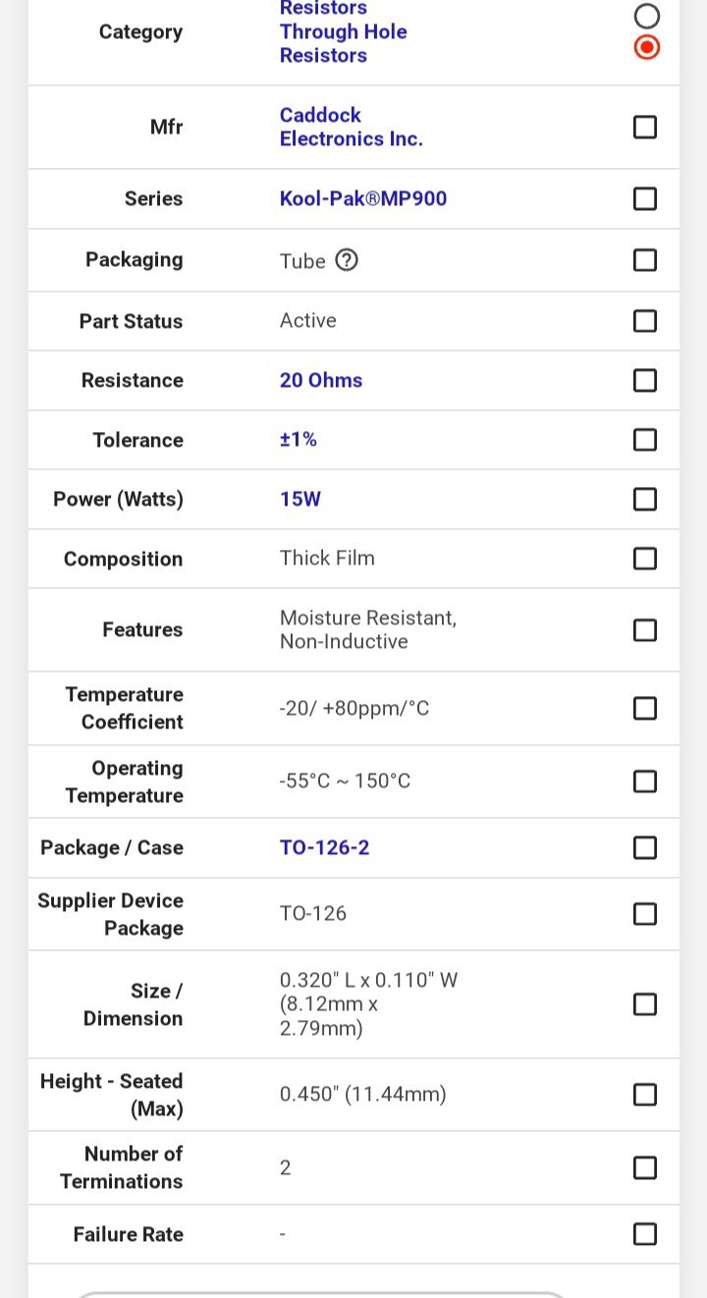Screen dimensions: 707x1298
Task: Follow the Kool-Pak MP900 series link
Action: [363, 198]
